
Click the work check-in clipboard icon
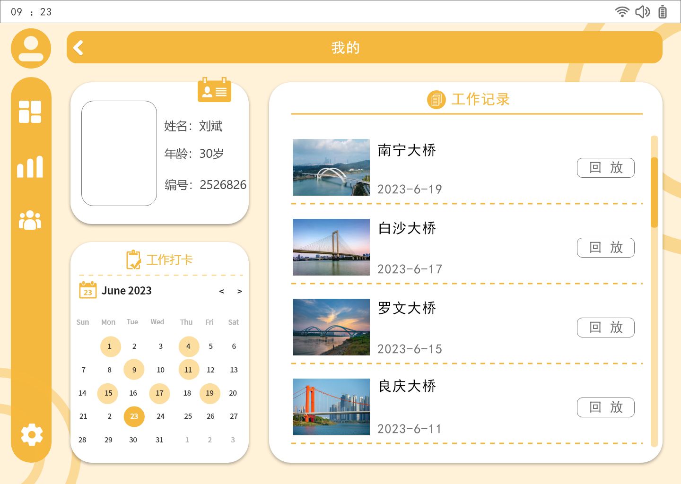(133, 259)
